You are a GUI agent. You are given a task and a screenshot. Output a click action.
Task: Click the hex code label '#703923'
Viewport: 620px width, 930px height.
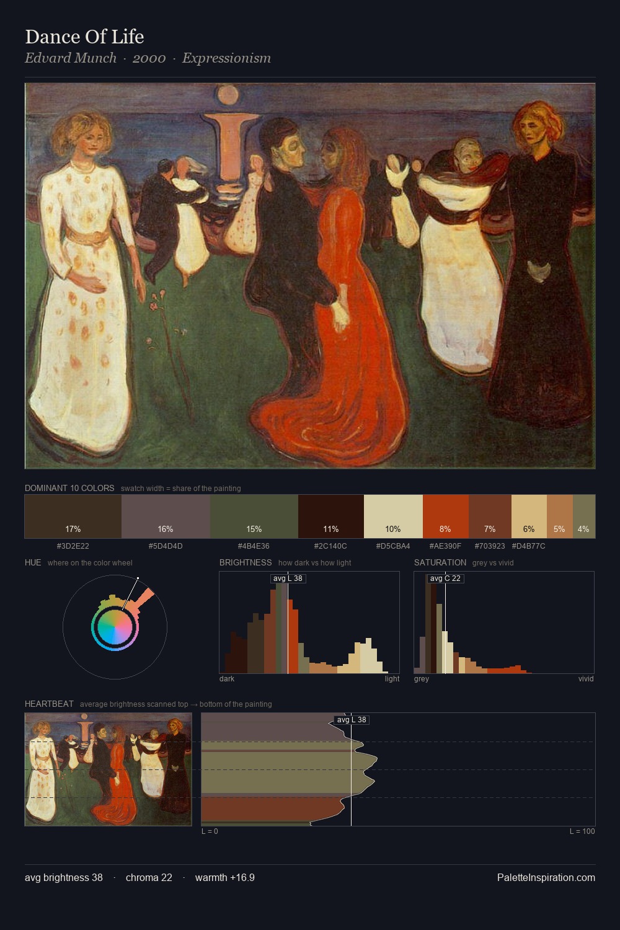[x=490, y=546]
